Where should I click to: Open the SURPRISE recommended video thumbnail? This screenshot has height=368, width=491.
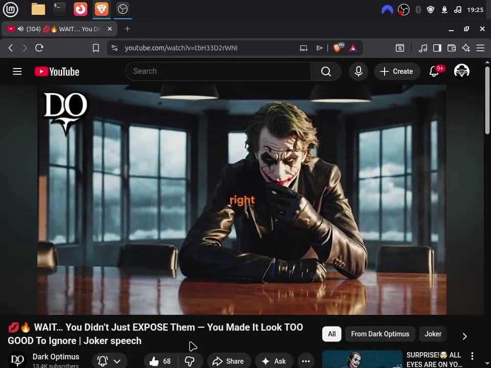(362, 359)
